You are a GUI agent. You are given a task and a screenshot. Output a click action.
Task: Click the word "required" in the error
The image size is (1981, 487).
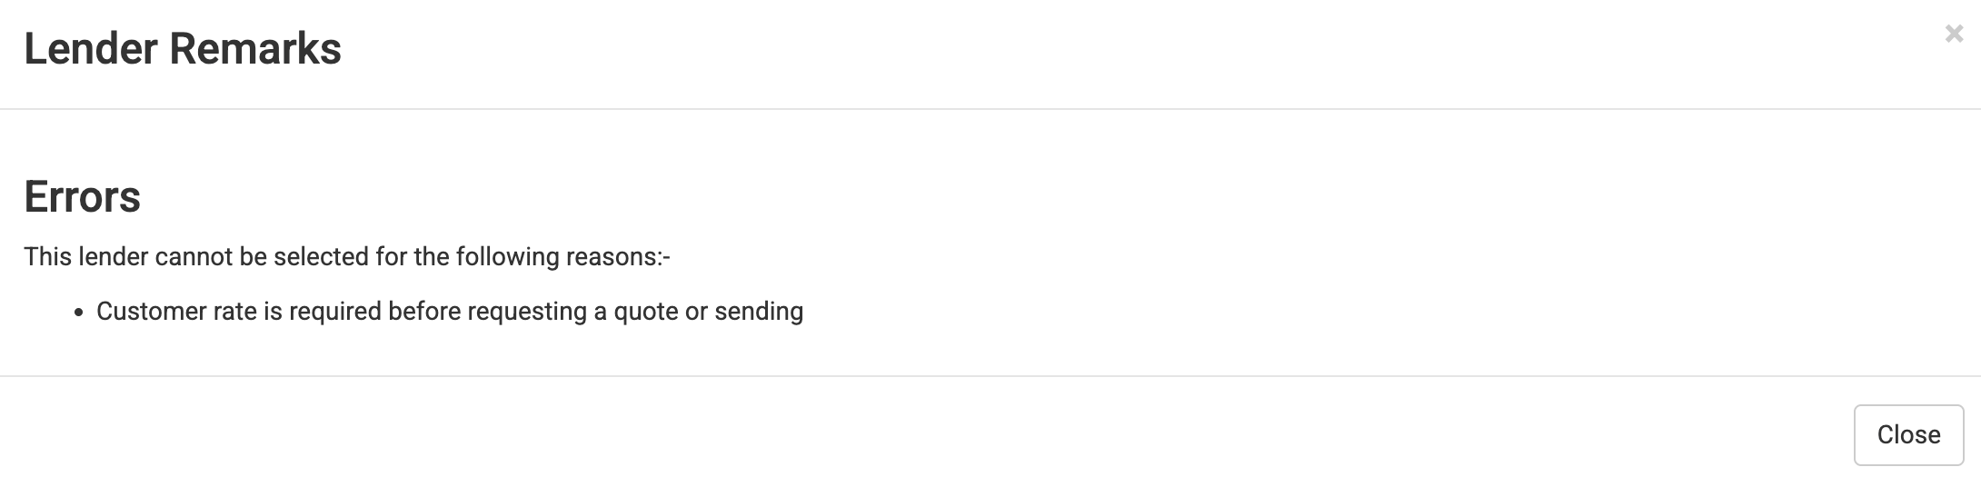point(335,312)
